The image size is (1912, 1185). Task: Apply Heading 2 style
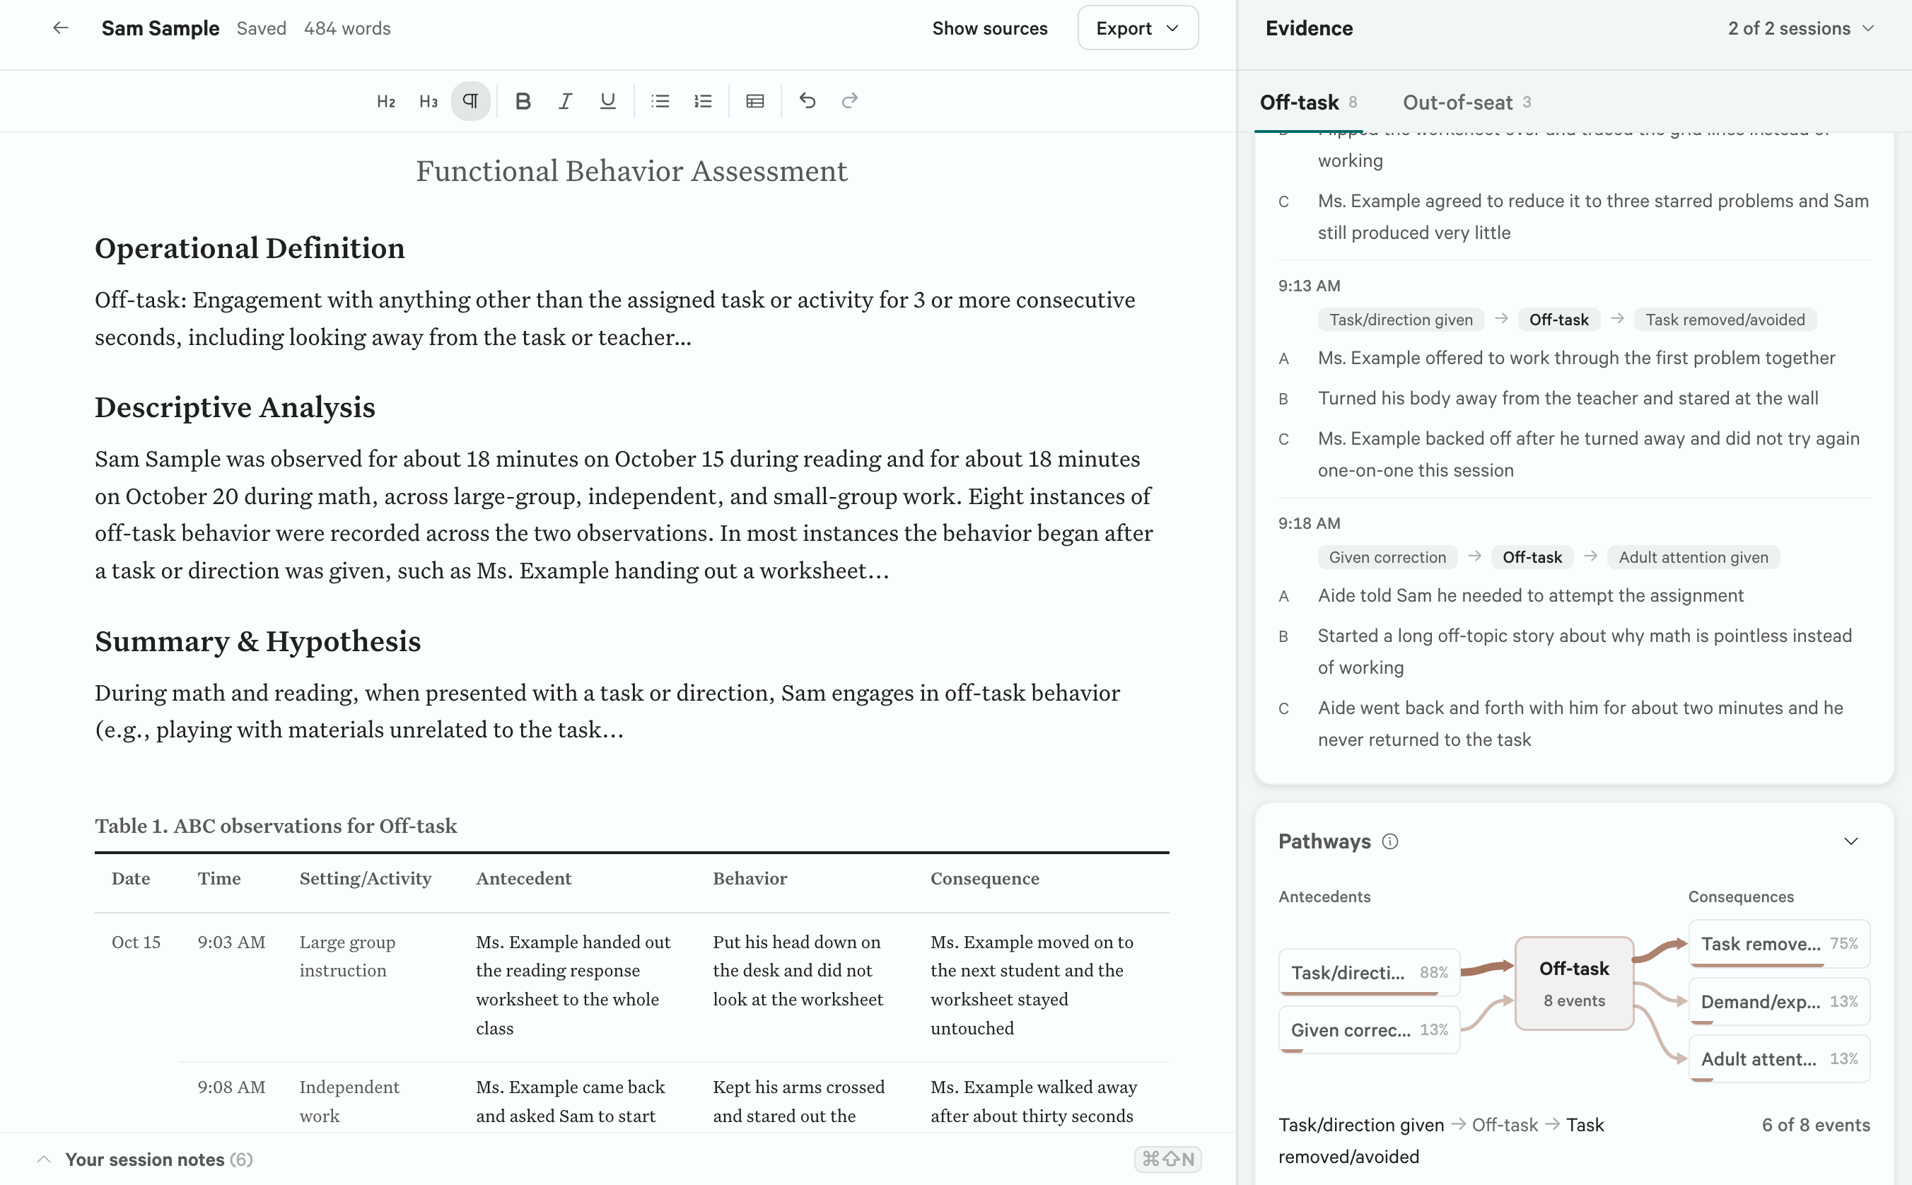point(386,101)
